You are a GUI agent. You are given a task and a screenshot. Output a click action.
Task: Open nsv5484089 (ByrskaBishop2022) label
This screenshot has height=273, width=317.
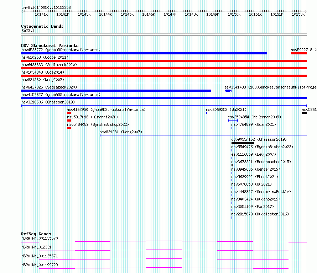[x=98, y=124]
